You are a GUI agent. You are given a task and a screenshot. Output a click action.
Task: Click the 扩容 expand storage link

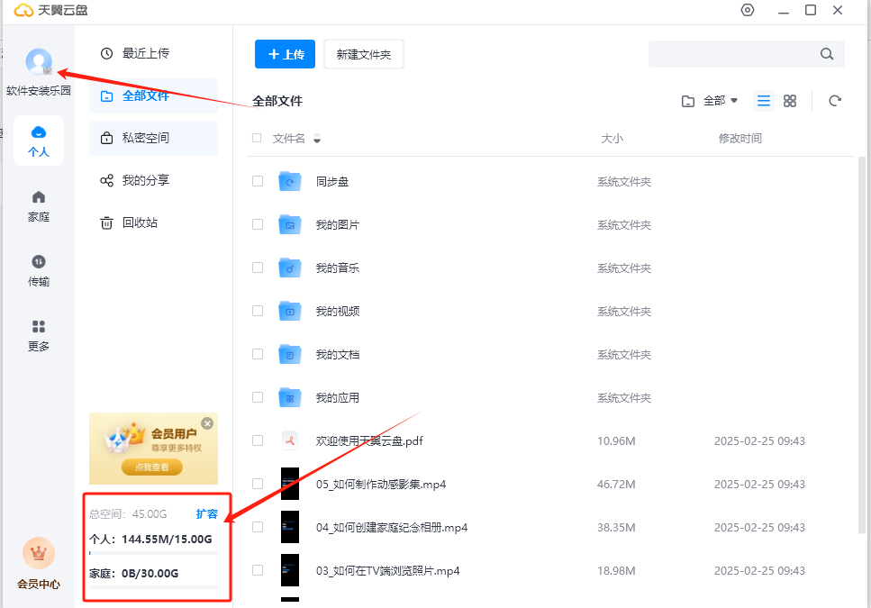tap(207, 514)
